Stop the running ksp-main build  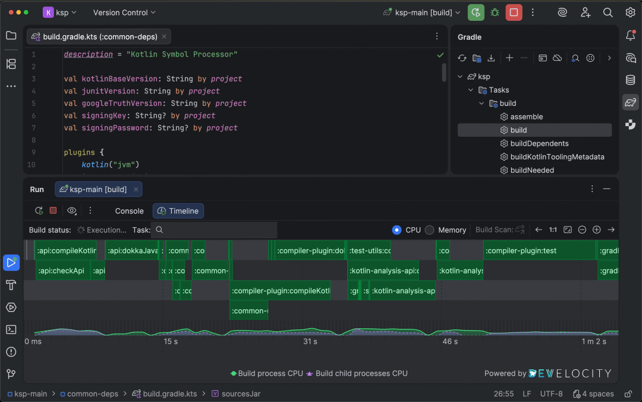click(514, 12)
